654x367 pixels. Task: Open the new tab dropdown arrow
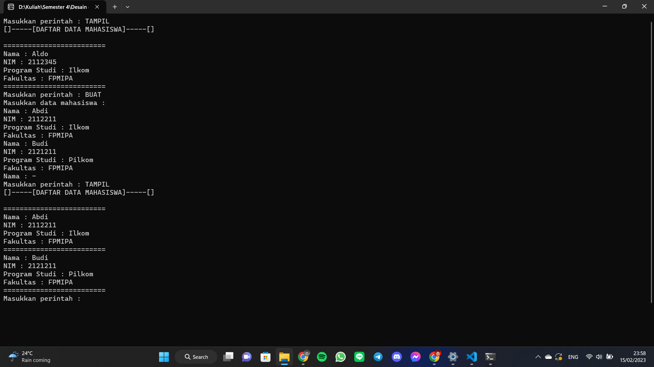point(128,6)
